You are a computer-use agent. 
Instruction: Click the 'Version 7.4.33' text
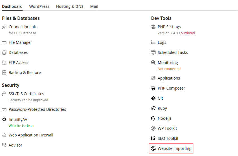point(169,33)
